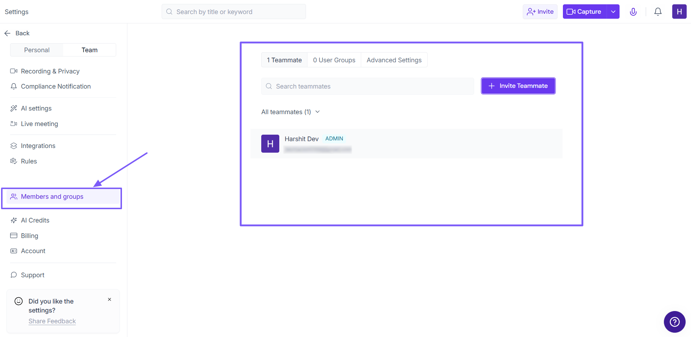Click the AI Credits sparkle icon
691x337 pixels.
coord(14,220)
